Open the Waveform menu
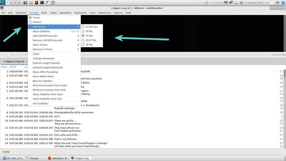The height and width of the screenshot is (161, 286). 65,13
